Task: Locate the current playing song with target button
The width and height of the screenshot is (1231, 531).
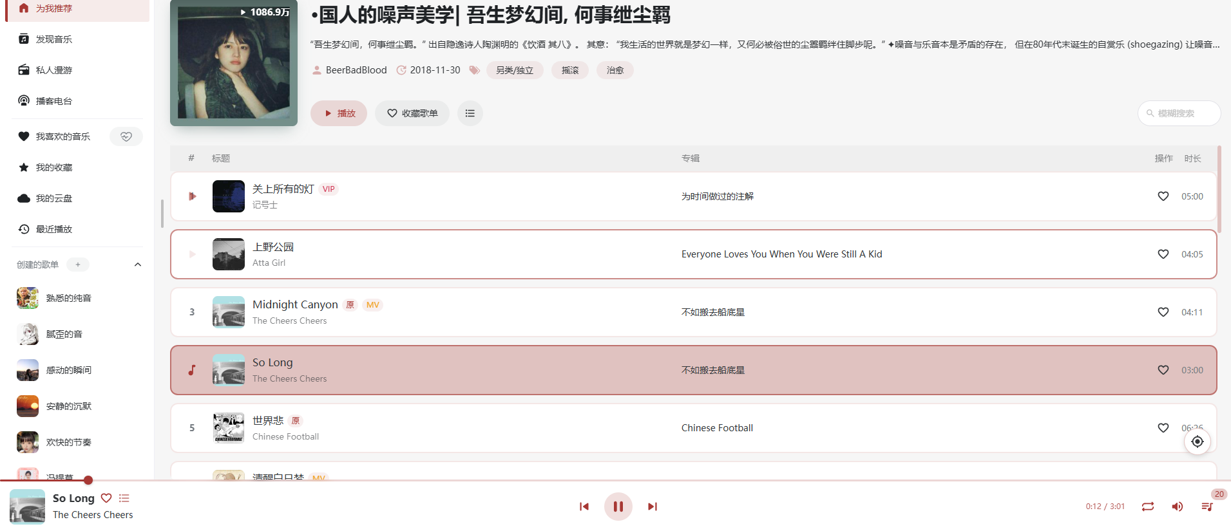Action: click(x=1198, y=442)
